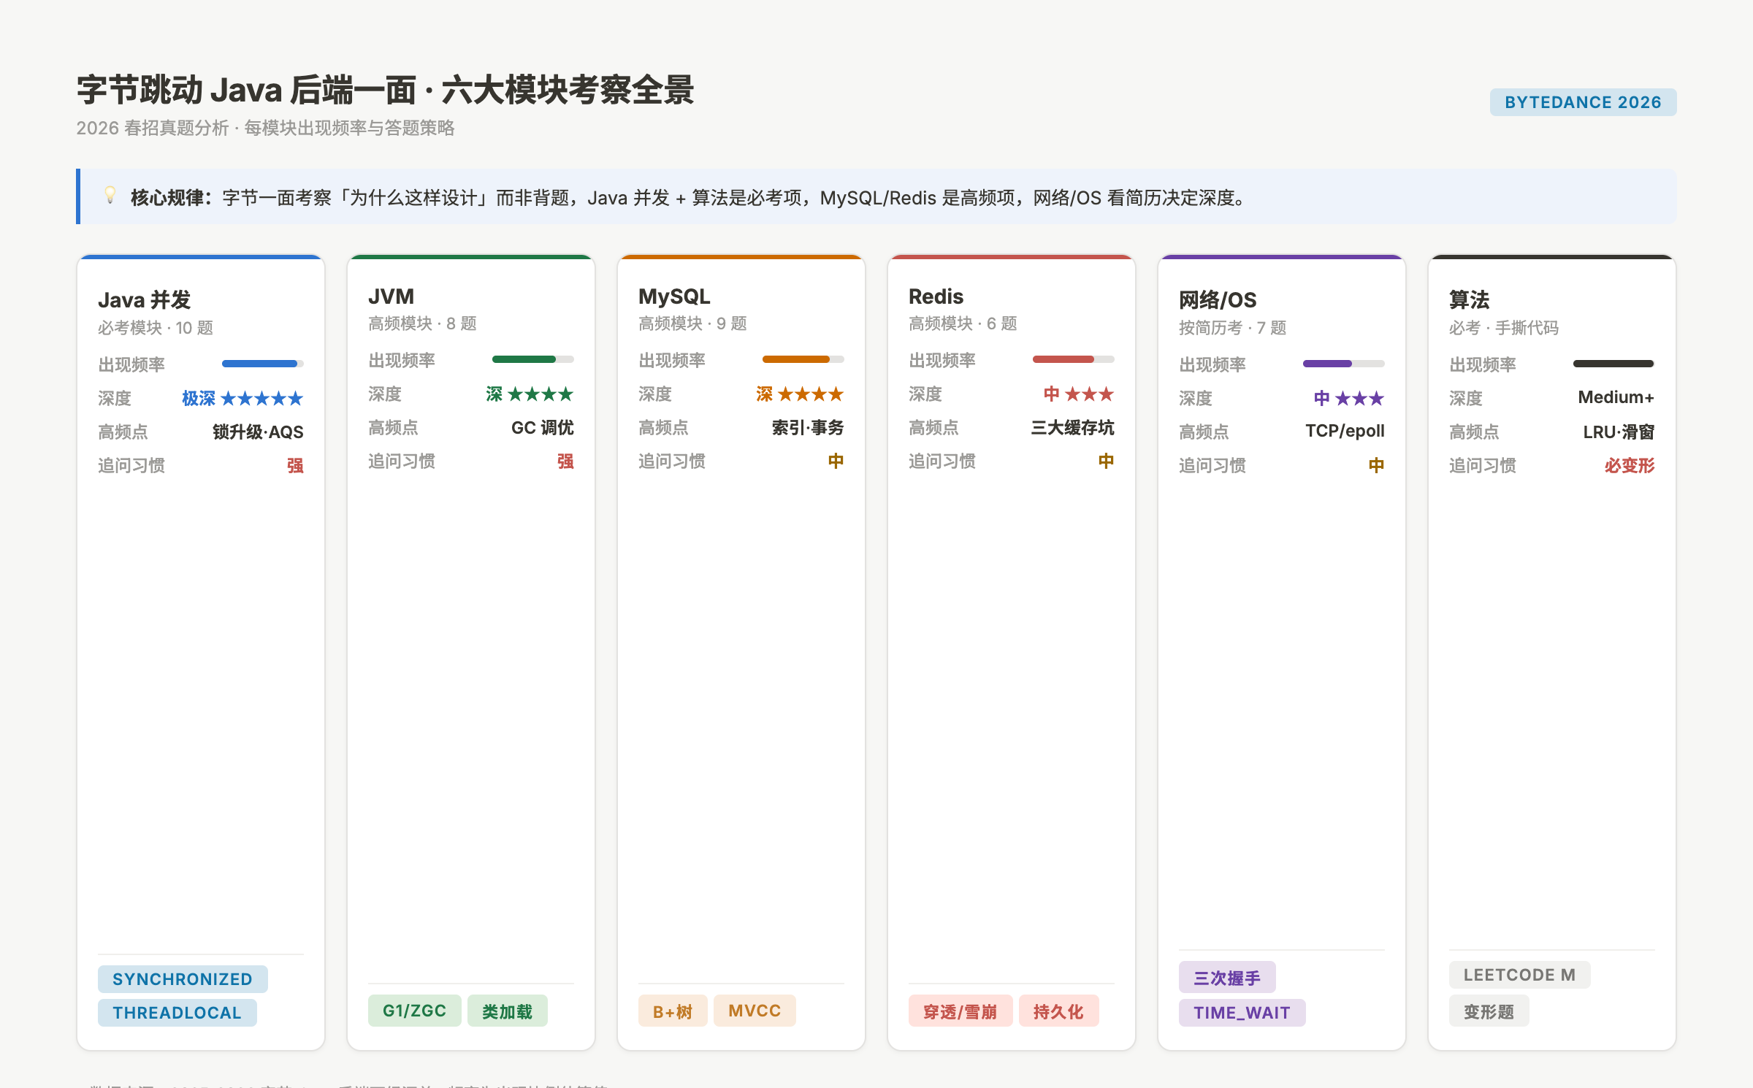The width and height of the screenshot is (1753, 1088).
Task: Click the JVM card title
Action: [x=392, y=296]
